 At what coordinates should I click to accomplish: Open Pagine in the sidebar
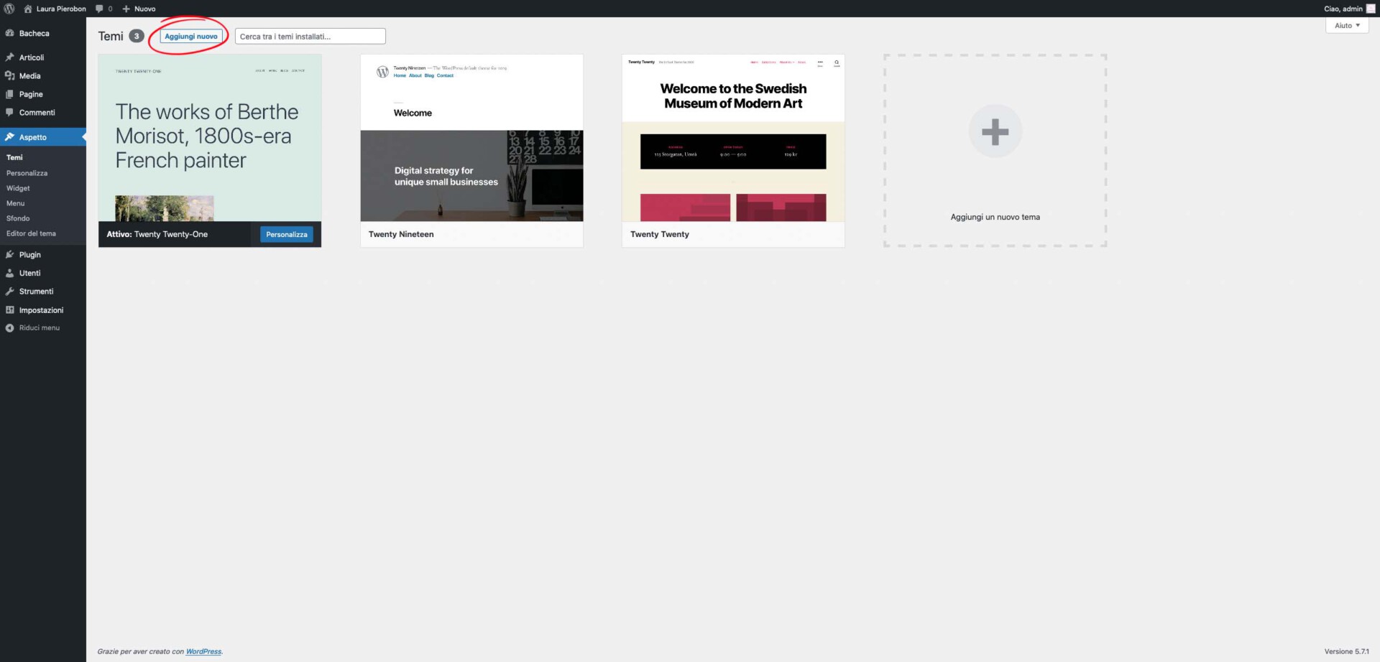click(x=43, y=94)
